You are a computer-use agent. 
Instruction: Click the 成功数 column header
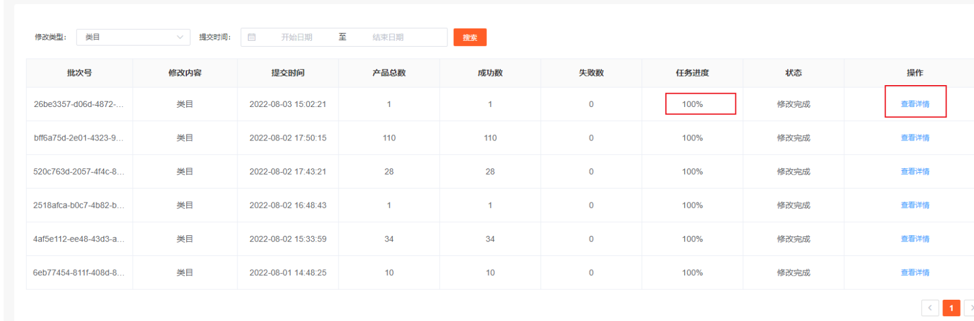490,73
